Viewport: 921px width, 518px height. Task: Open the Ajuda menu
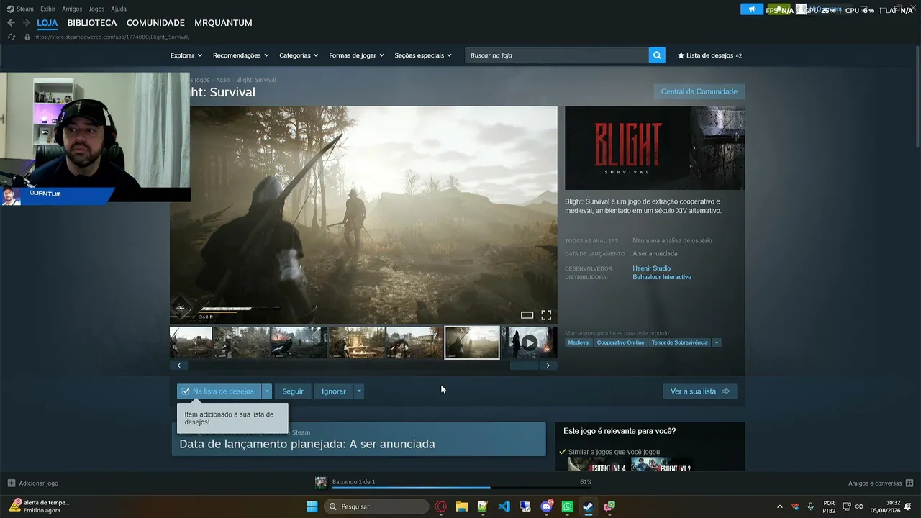[x=119, y=9]
